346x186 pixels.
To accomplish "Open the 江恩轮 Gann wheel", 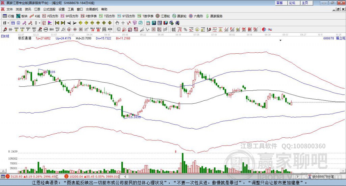I will coord(163,16).
